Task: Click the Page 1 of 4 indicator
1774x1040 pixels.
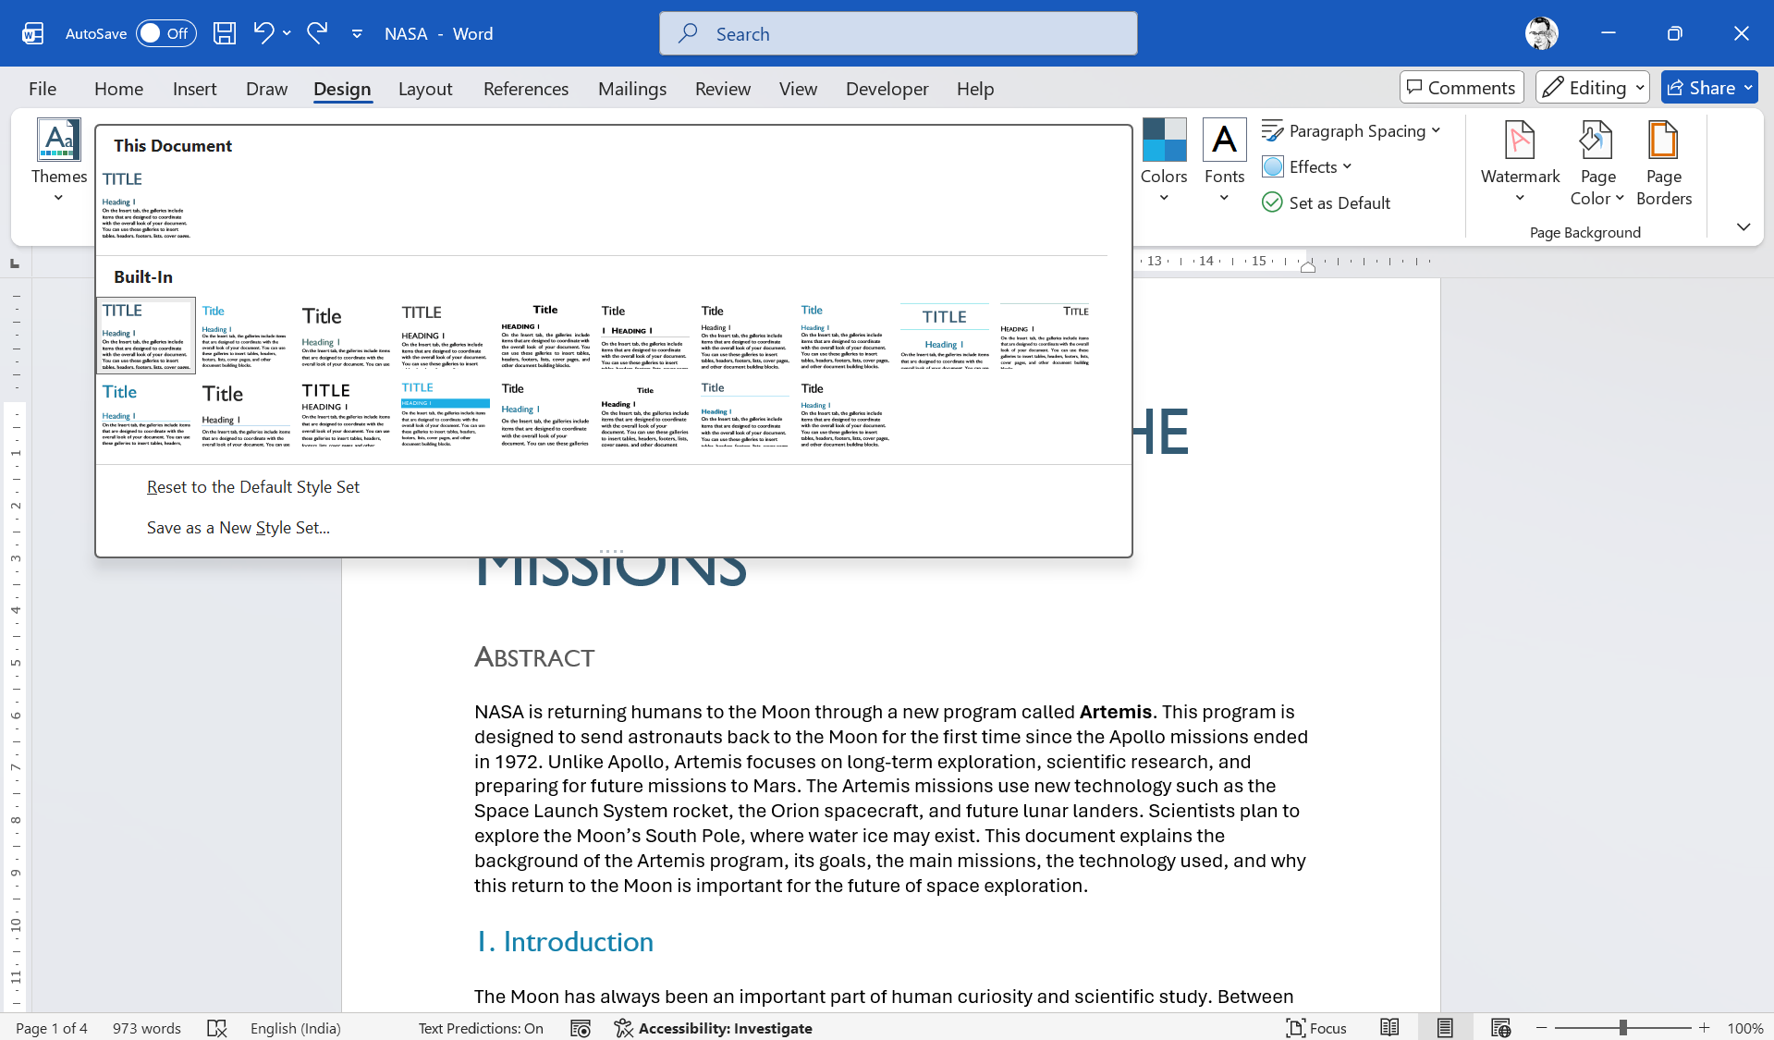Action: (52, 1028)
